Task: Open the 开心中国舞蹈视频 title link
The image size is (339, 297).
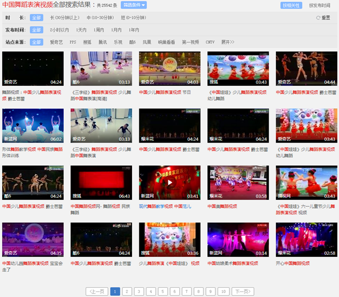Action: 293,263
